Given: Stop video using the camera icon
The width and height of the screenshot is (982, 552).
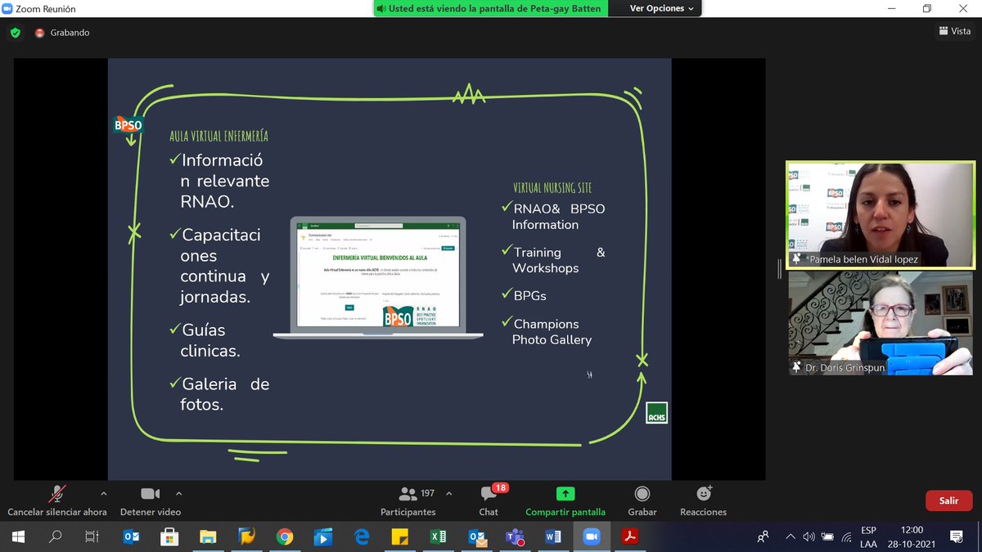Looking at the screenshot, I should tap(150, 494).
